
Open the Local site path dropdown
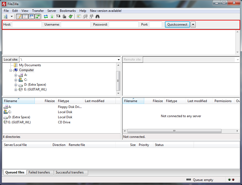click(x=119, y=60)
